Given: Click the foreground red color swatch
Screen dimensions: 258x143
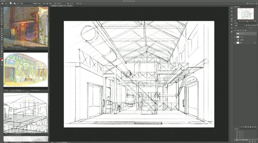Looking at the screenshot, I should (1, 59).
